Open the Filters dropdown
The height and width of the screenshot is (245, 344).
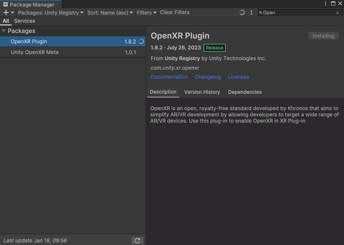click(x=146, y=13)
